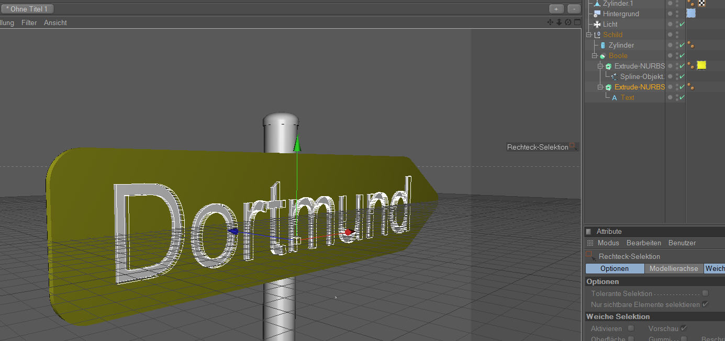
Task: Select the yellow material tag on Extrude-NURBS
Action: (701, 65)
